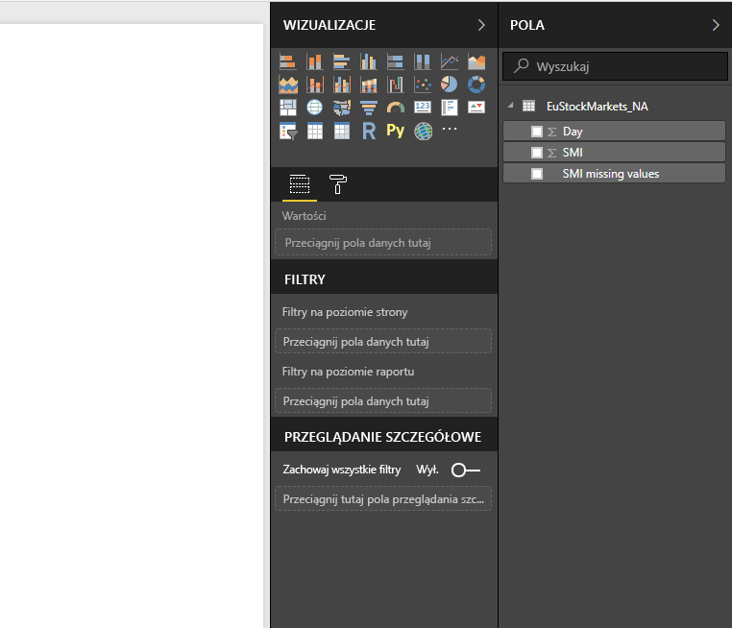Add a Line and clustered column chart
Screen dimensions: 732x628
(x=342, y=85)
